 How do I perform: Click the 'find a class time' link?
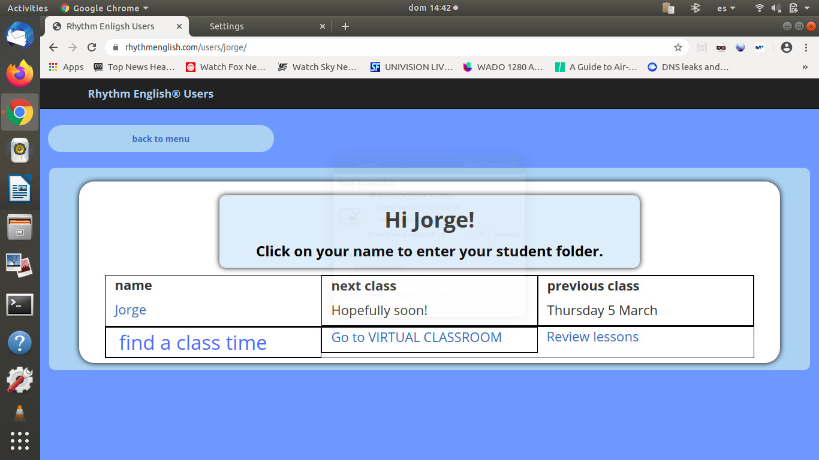pyautogui.click(x=192, y=343)
